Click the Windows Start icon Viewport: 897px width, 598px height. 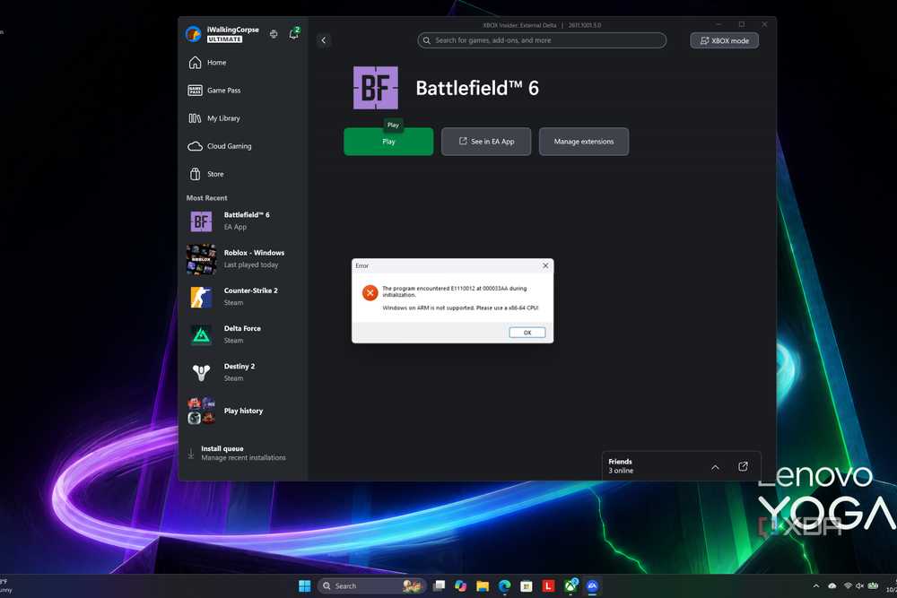[x=305, y=586]
